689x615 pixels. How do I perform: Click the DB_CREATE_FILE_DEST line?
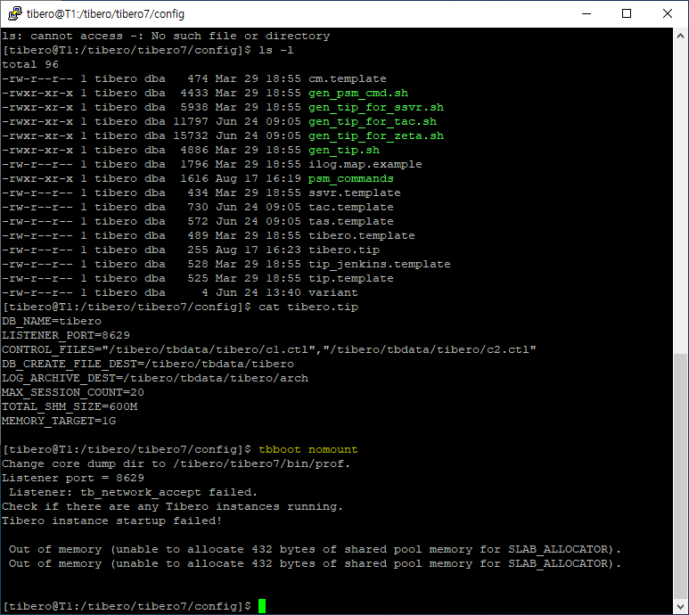[148, 365]
